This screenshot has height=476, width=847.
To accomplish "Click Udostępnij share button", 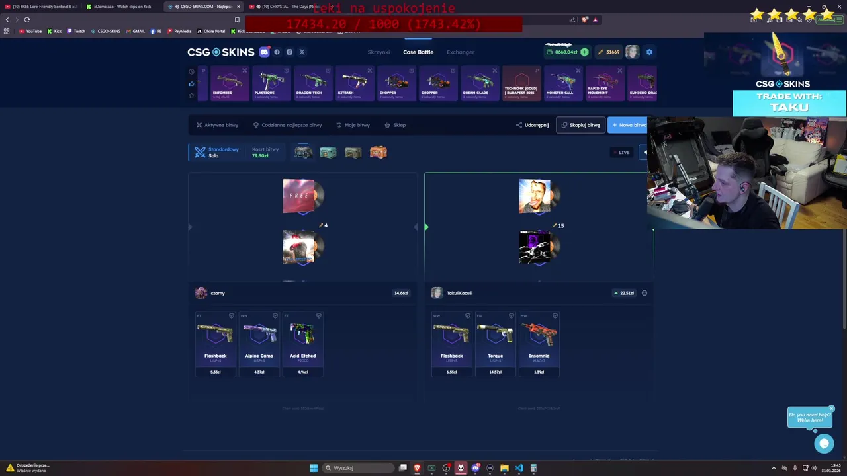I will pyautogui.click(x=532, y=125).
